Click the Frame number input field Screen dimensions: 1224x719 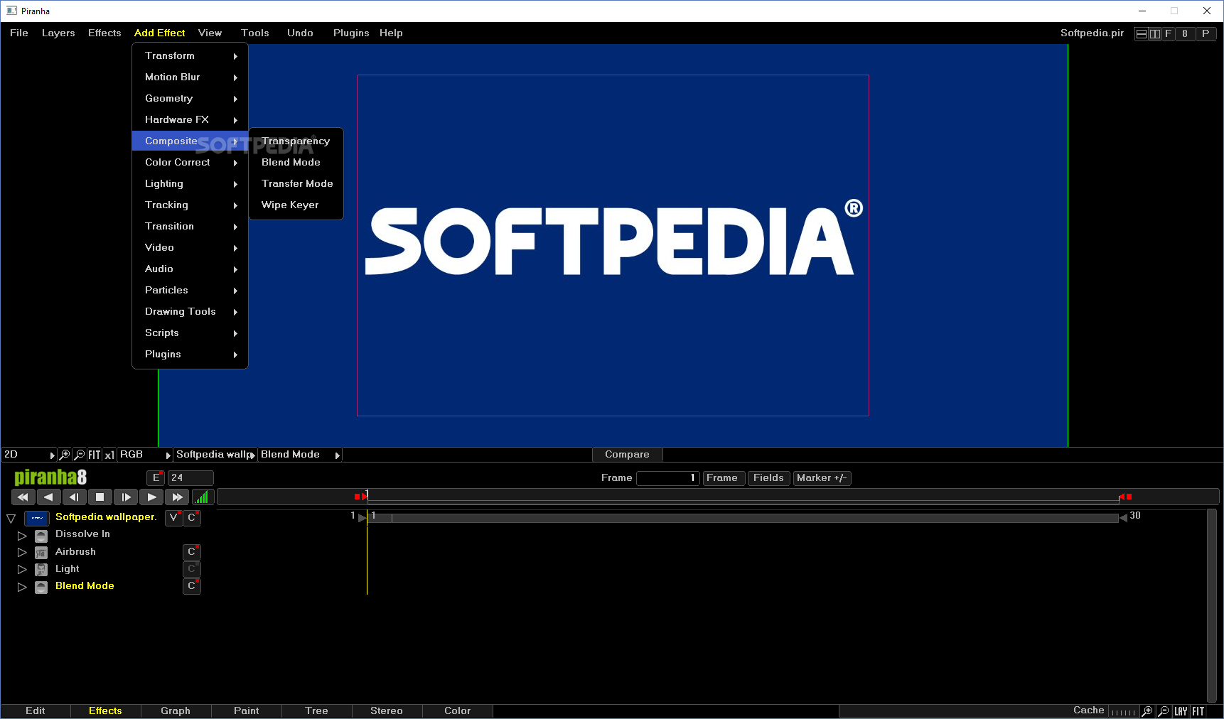click(668, 478)
